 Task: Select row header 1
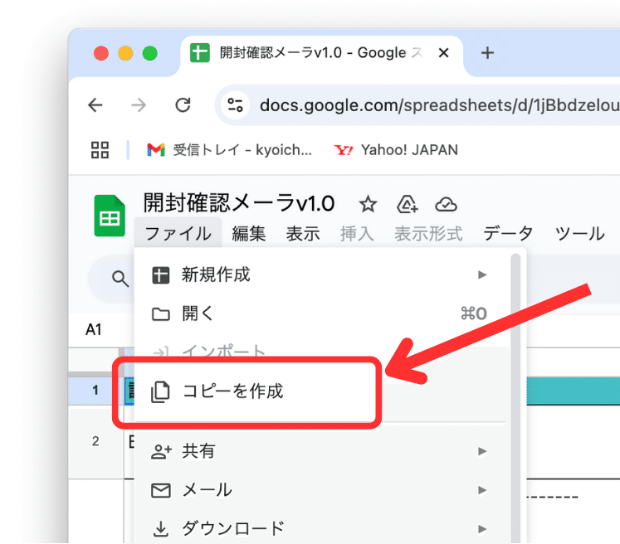(x=95, y=391)
